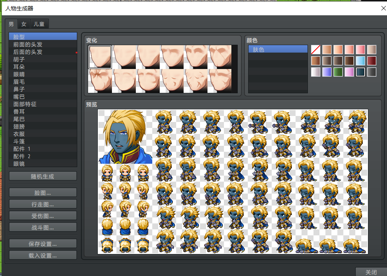Select 嘴巴 in the parts list
Viewport: 387px width, 276px height.
[x=43, y=97]
